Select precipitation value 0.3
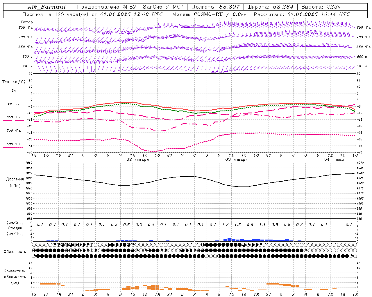372x297 pixels. [x=299, y=225]
